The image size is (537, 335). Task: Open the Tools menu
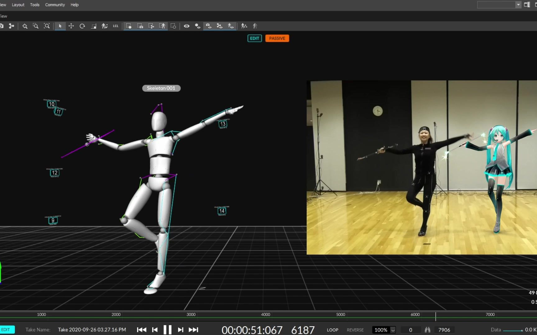point(35,5)
